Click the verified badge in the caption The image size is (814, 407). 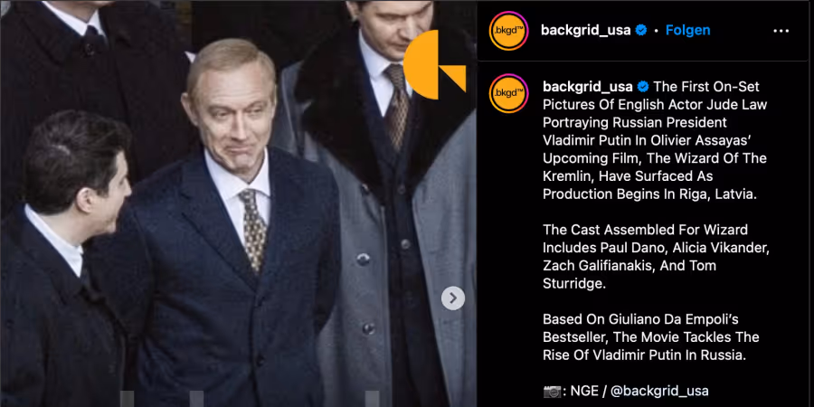(x=643, y=86)
